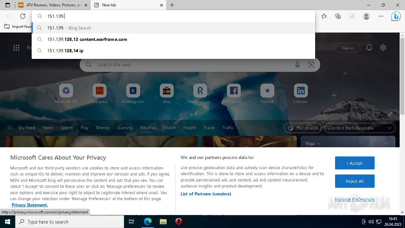Open the eBay quick link

pos(167,94)
